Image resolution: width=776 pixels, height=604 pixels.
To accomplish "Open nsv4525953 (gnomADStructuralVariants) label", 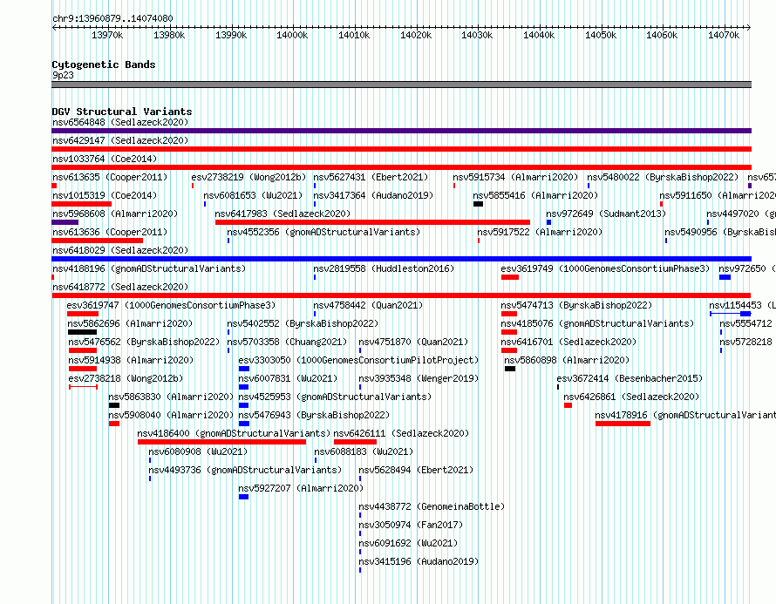I will pos(335,397).
